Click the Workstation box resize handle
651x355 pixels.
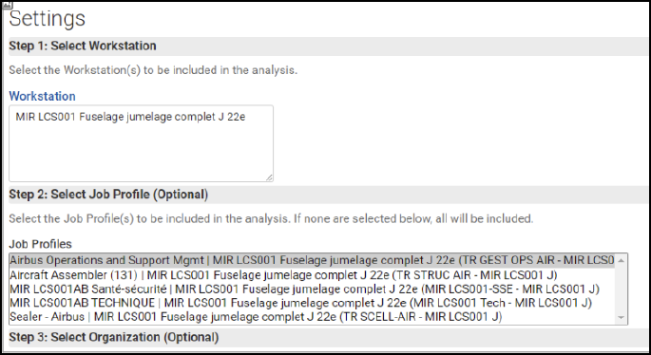[x=269, y=177]
